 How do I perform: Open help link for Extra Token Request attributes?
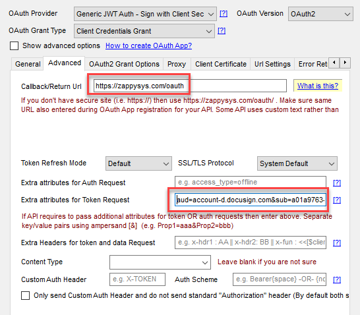click(337, 200)
